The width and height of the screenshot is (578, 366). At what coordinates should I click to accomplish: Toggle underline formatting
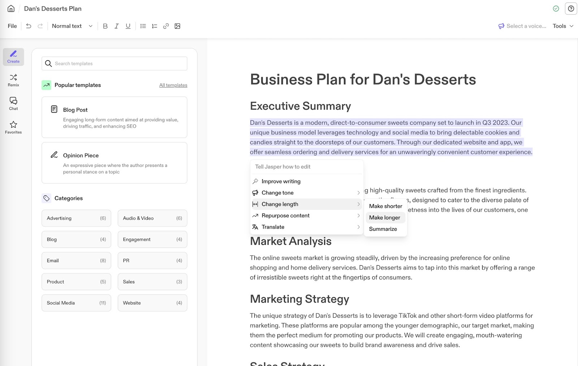pos(128,26)
